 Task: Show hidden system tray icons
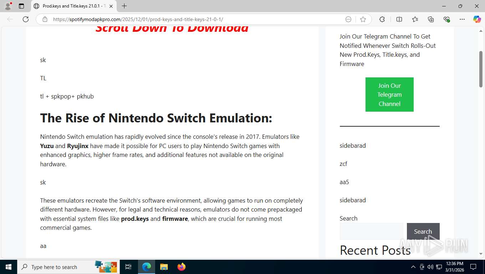[x=413, y=267]
